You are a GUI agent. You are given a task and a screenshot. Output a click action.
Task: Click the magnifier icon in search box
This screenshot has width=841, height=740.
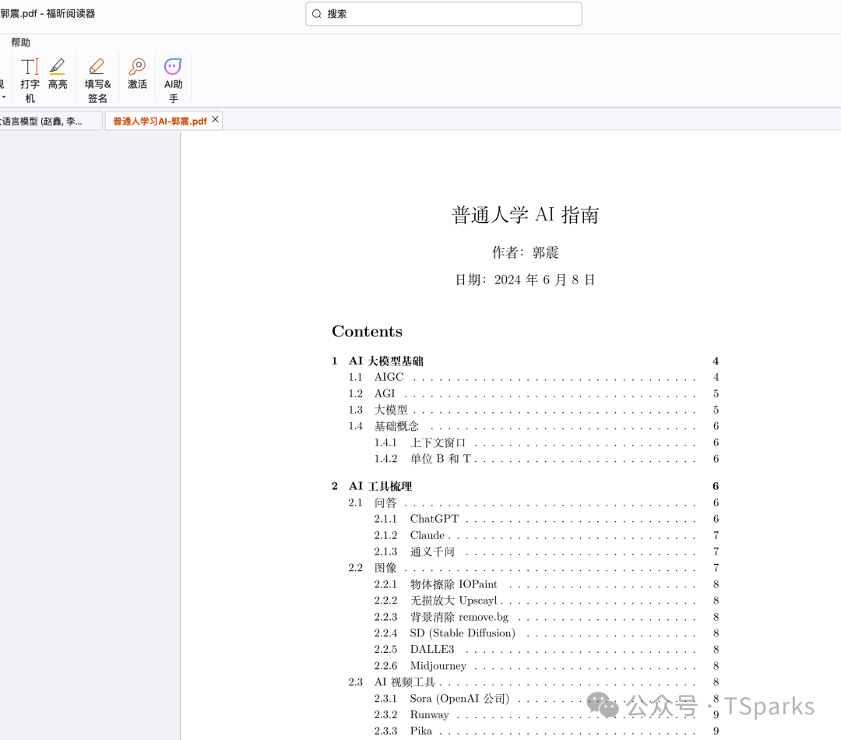(316, 14)
